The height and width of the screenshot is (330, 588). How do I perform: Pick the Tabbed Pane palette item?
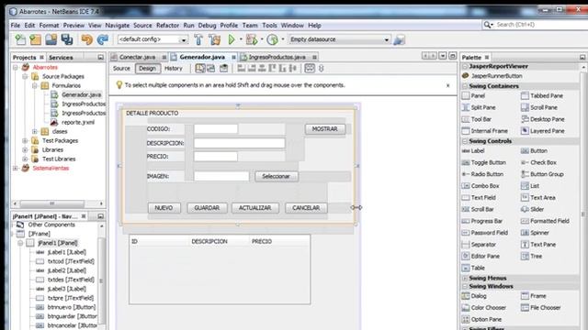click(542, 95)
